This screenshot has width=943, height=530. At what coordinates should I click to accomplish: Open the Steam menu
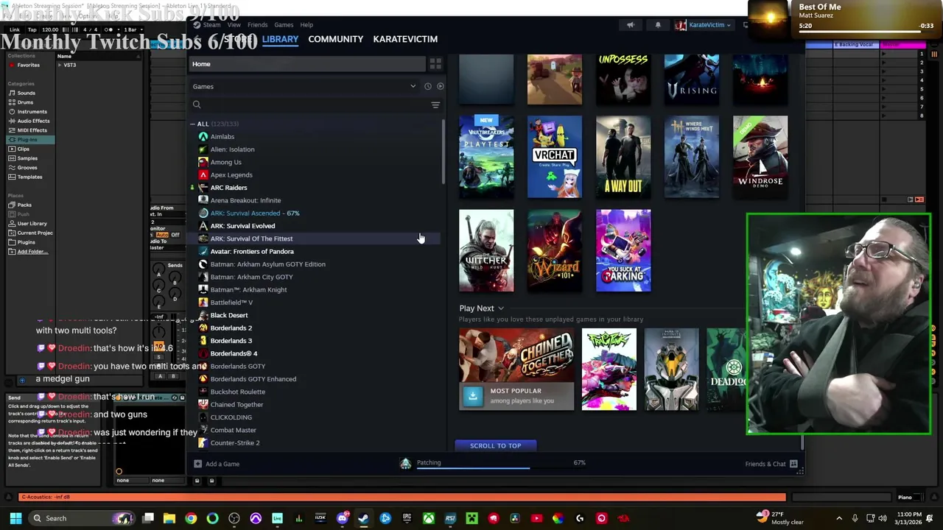[x=211, y=25]
